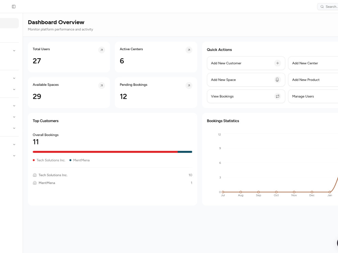
Task: Open Available Spaces arrow icon
Action: (x=102, y=86)
